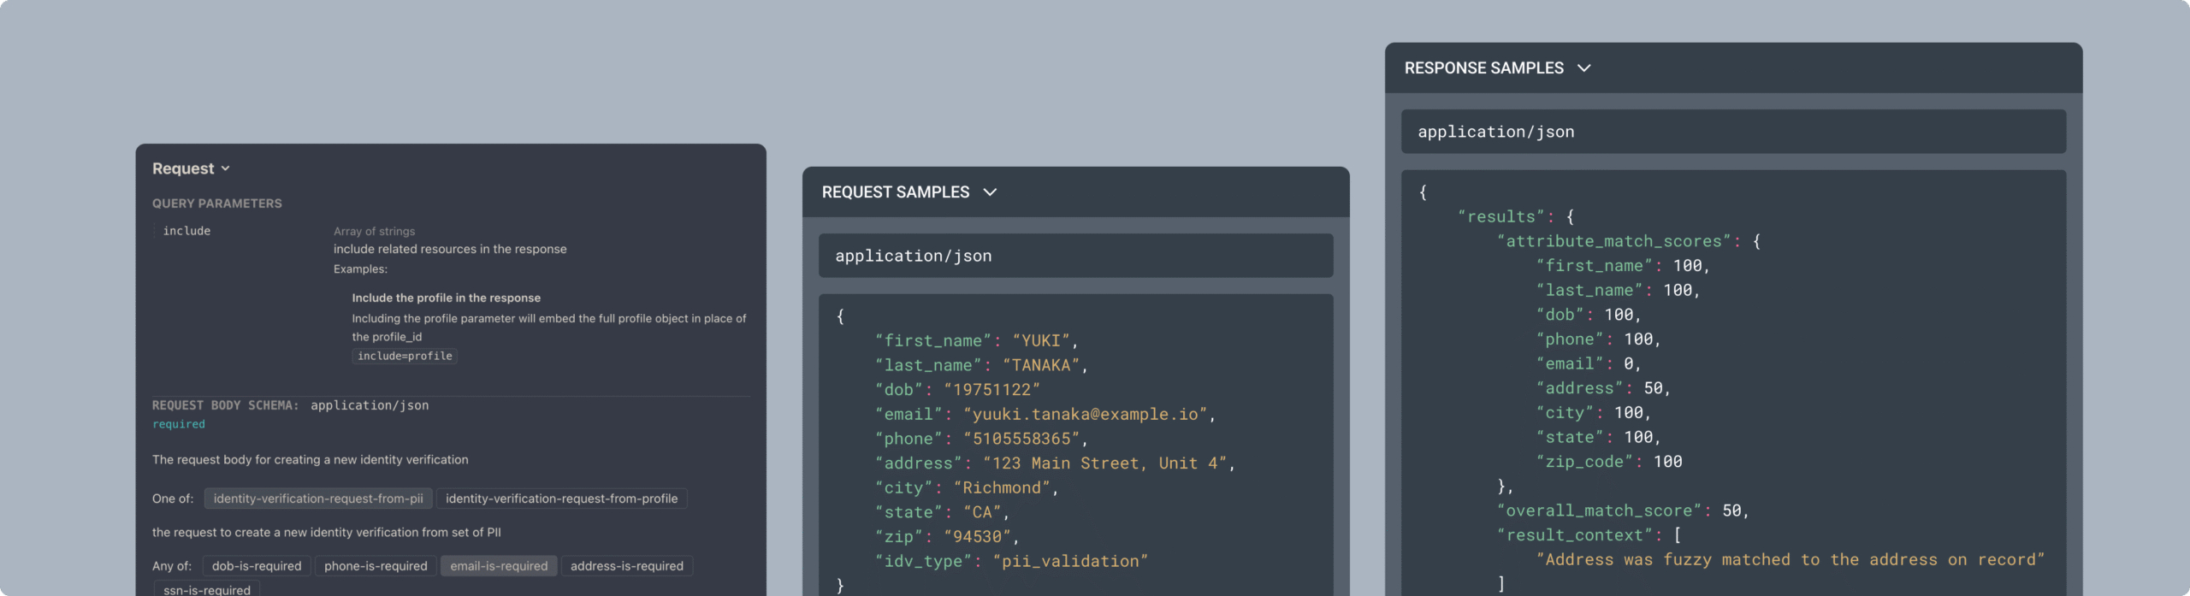This screenshot has width=2190, height=596.
Task: Expand the RESPONSE SAMPLES dropdown chevron
Action: [x=1583, y=68]
